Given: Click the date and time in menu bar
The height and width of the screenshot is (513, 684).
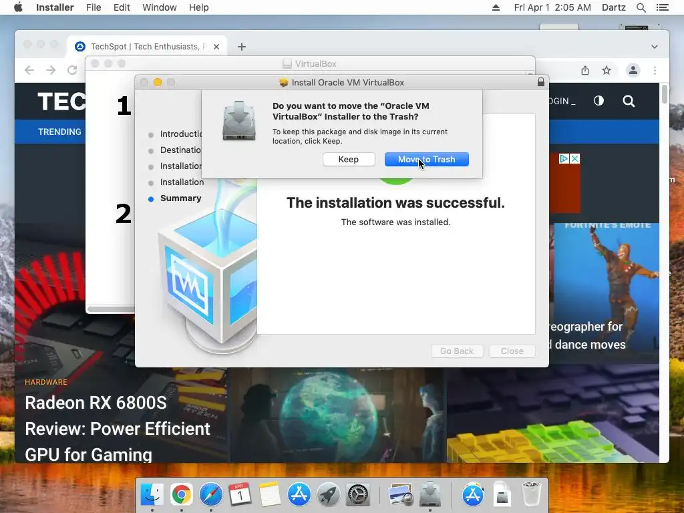Looking at the screenshot, I should point(552,7).
